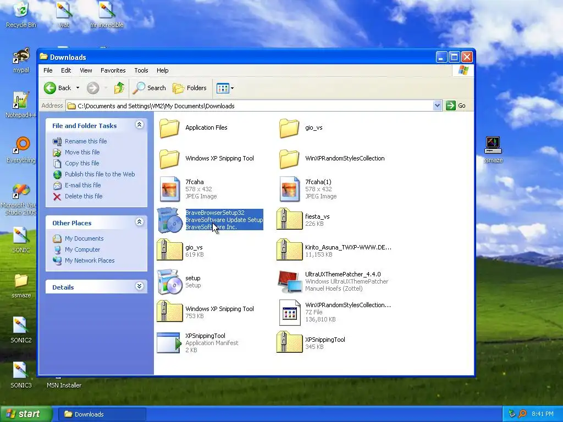Select the BraveBrowserSetup32 installer icon
Image resolution: width=563 pixels, height=422 pixels.
point(170,220)
